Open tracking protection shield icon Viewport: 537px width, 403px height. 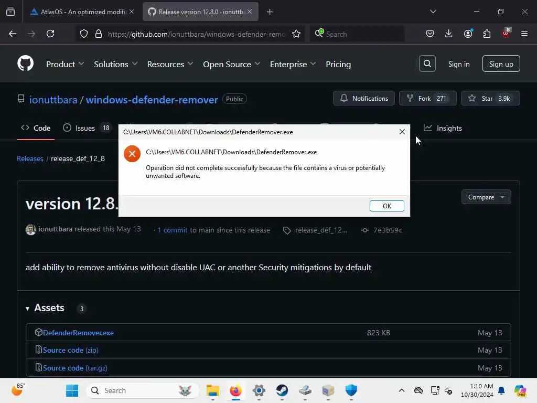click(x=84, y=34)
